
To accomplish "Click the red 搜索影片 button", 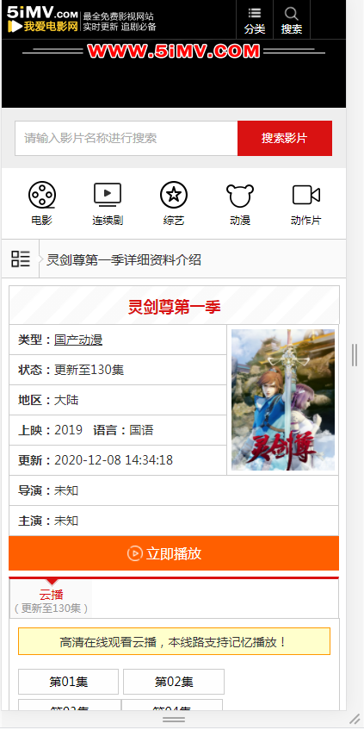I will (x=285, y=138).
